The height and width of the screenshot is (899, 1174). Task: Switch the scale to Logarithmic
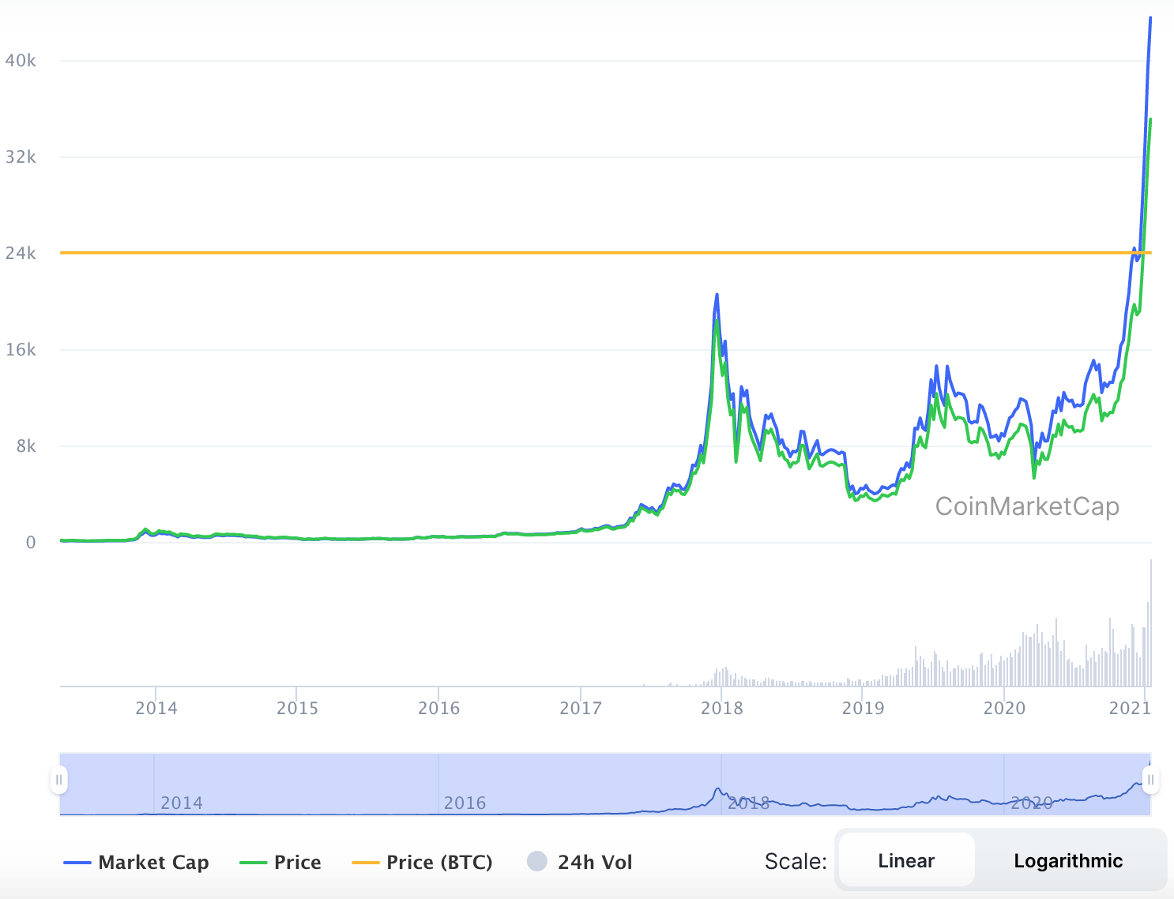[x=1068, y=860]
